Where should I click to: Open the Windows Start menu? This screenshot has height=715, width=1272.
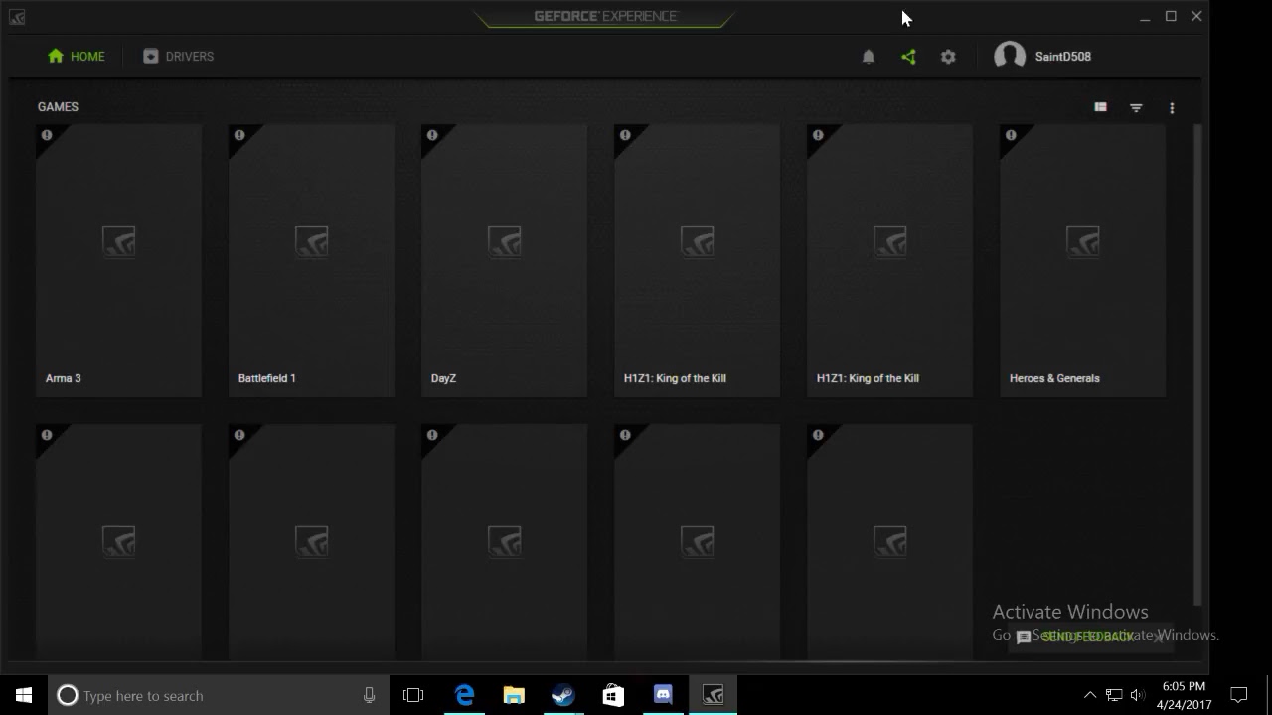24,695
